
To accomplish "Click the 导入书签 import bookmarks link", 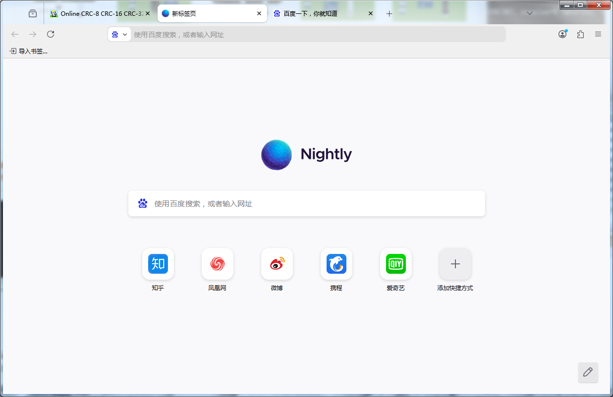I will tap(29, 51).
